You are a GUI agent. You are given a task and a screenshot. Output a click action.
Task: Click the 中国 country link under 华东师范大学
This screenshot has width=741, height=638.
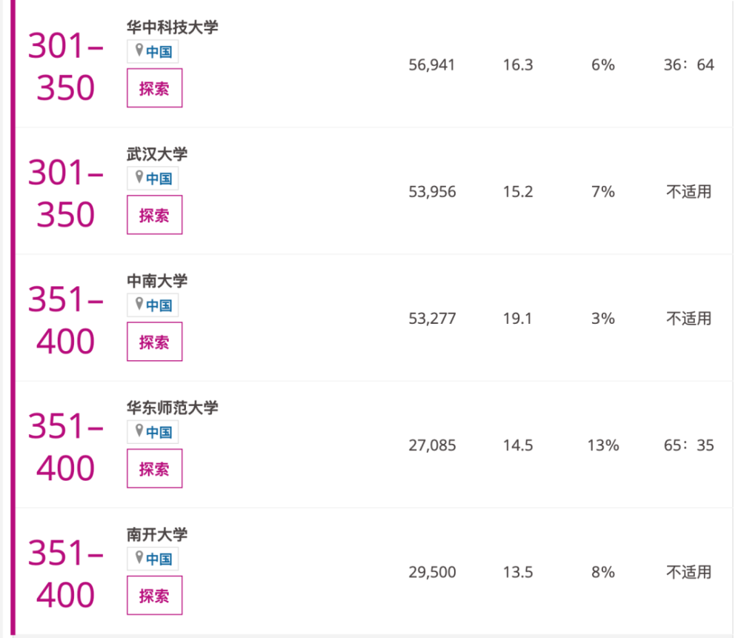click(159, 432)
